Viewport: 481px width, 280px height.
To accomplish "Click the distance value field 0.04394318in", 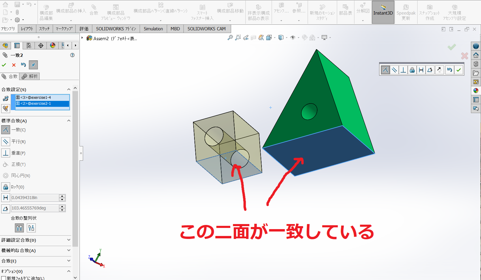I will click(35, 198).
